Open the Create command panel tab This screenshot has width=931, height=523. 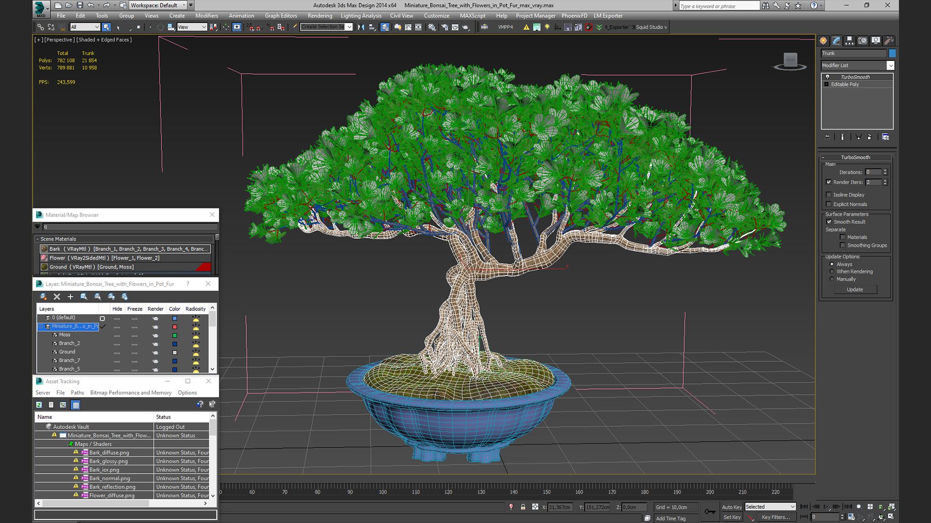[823, 41]
